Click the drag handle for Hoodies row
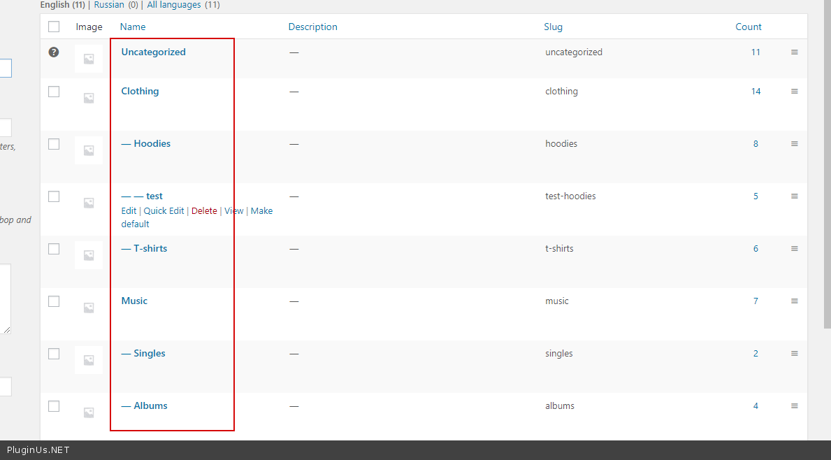The width and height of the screenshot is (831, 460). pyautogui.click(x=794, y=144)
